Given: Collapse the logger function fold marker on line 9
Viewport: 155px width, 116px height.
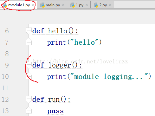Looking at the screenshot, I should [29, 65].
